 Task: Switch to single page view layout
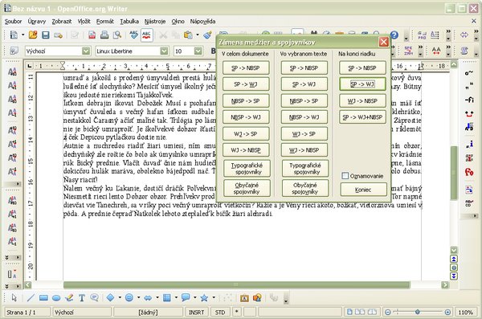coord(349,313)
